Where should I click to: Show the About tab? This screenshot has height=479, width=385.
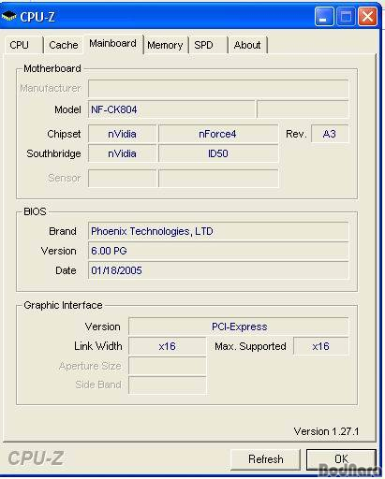pos(247,45)
